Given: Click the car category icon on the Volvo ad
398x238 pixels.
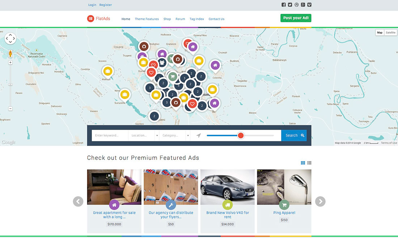Looking at the screenshot, I should click(x=227, y=205).
